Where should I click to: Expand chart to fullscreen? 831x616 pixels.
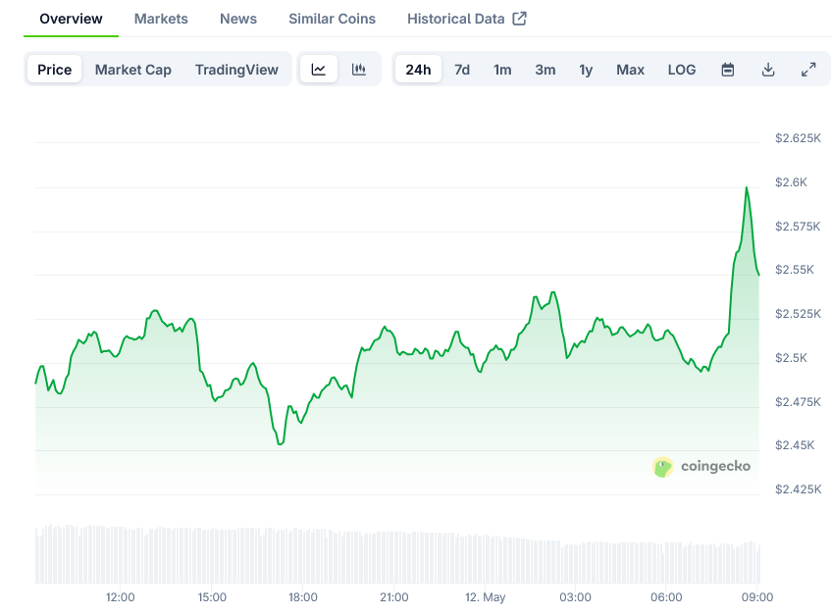click(x=808, y=70)
